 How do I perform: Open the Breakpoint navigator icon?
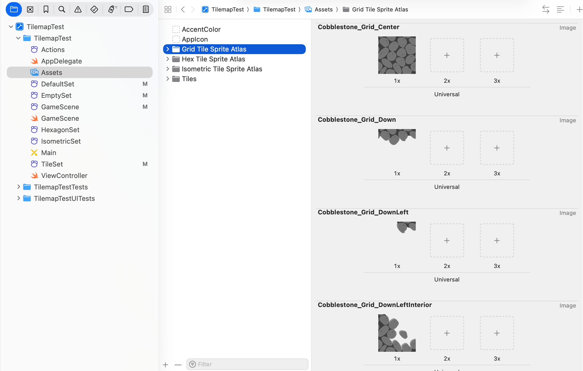129,10
